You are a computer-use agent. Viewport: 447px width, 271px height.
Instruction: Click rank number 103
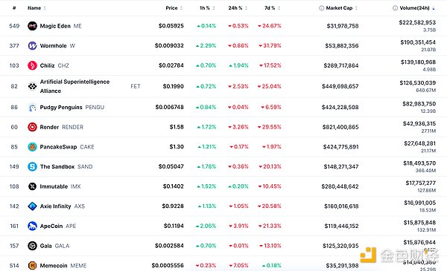click(x=14, y=65)
